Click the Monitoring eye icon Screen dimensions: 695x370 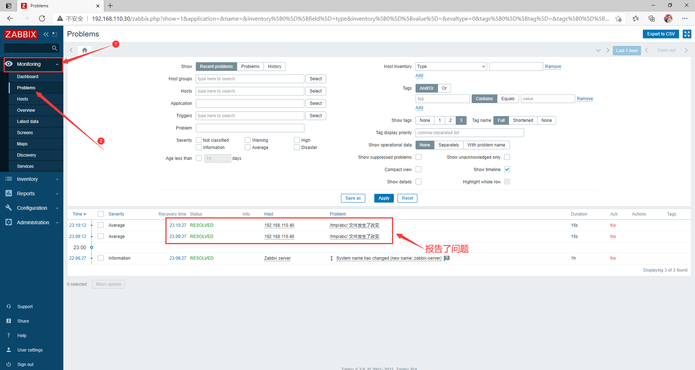click(9, 64)
